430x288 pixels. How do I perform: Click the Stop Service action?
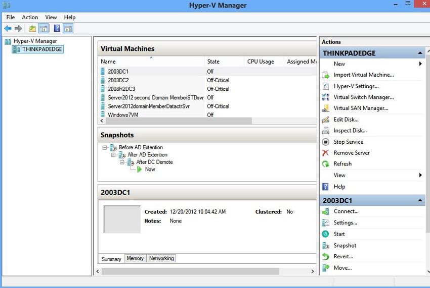click(x=348, y=142)
